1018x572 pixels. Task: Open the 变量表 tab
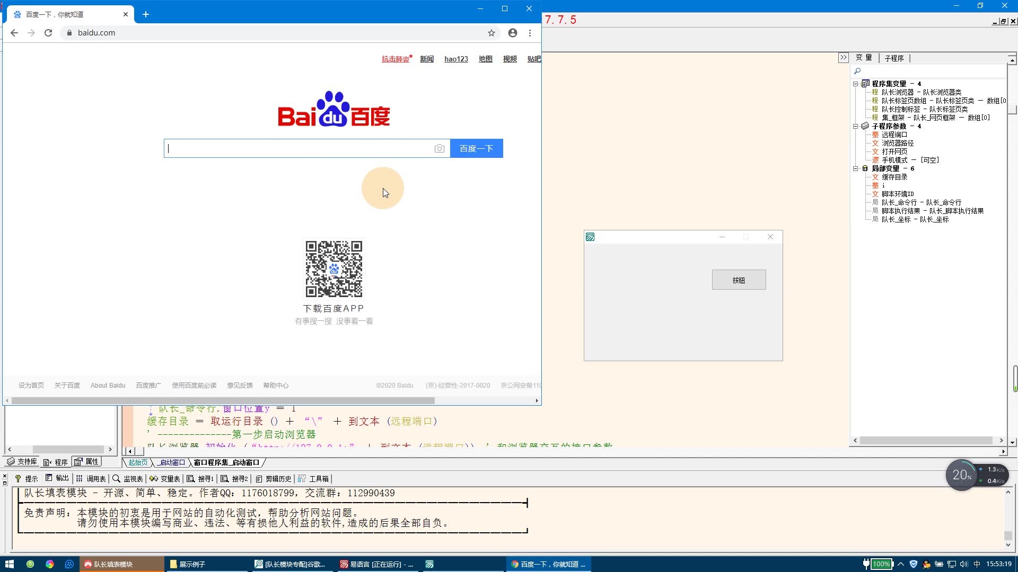pyautogui.click(x=165, y=479)
